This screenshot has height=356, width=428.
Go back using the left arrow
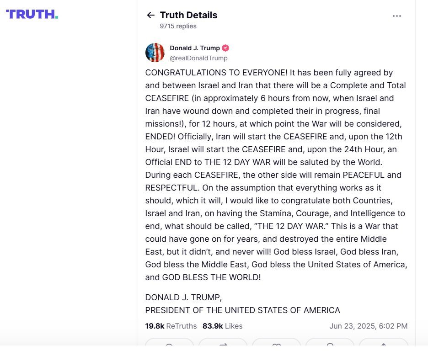151,15
